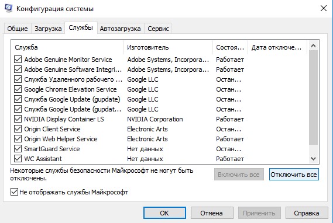This screenshot has width=333, height=223.
Task: Select the WC Assistant service name
Action: pyautogui.click(x=43, y=159)
